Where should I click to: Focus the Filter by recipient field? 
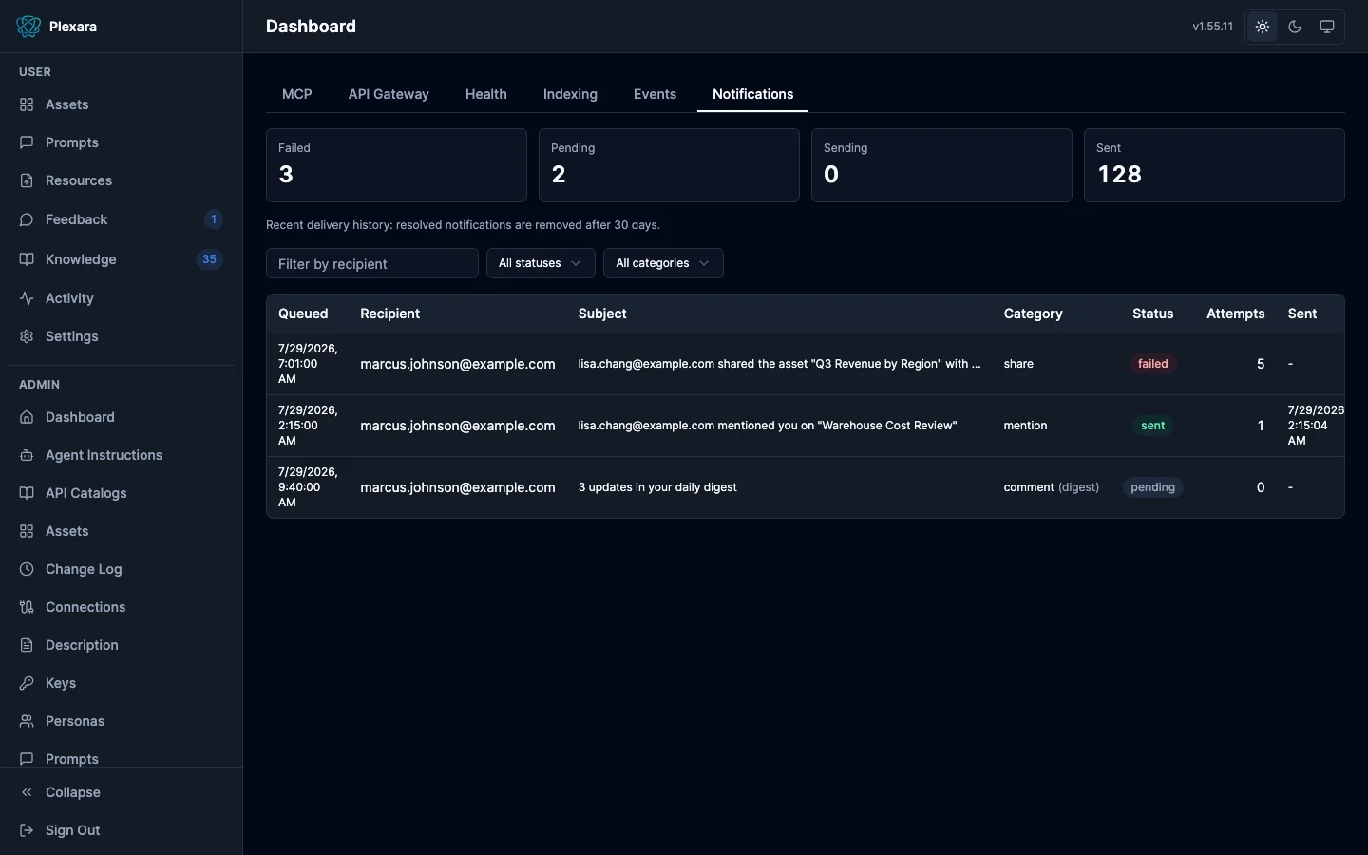point(372,263)
